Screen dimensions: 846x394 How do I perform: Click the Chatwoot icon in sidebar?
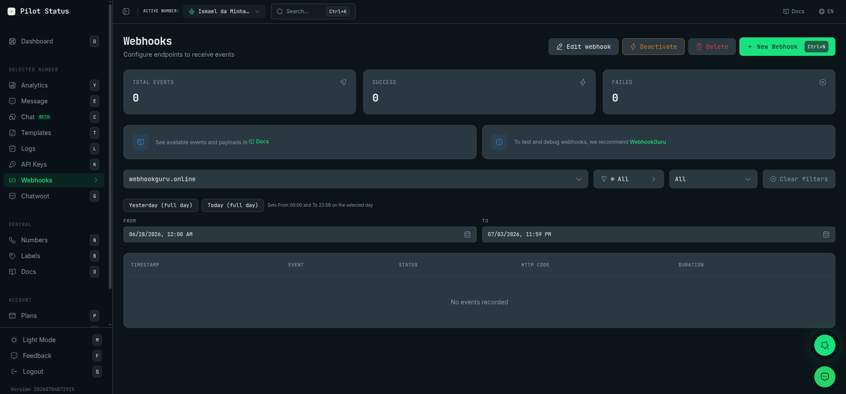12,196
